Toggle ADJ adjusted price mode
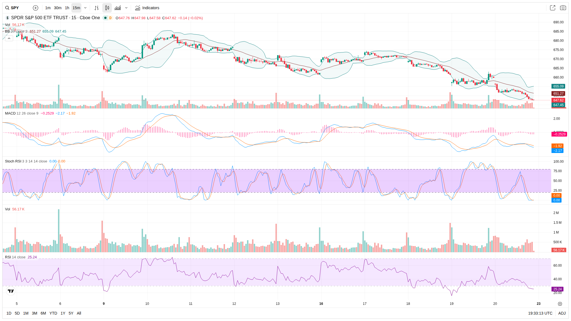 (x=562, y=313)
